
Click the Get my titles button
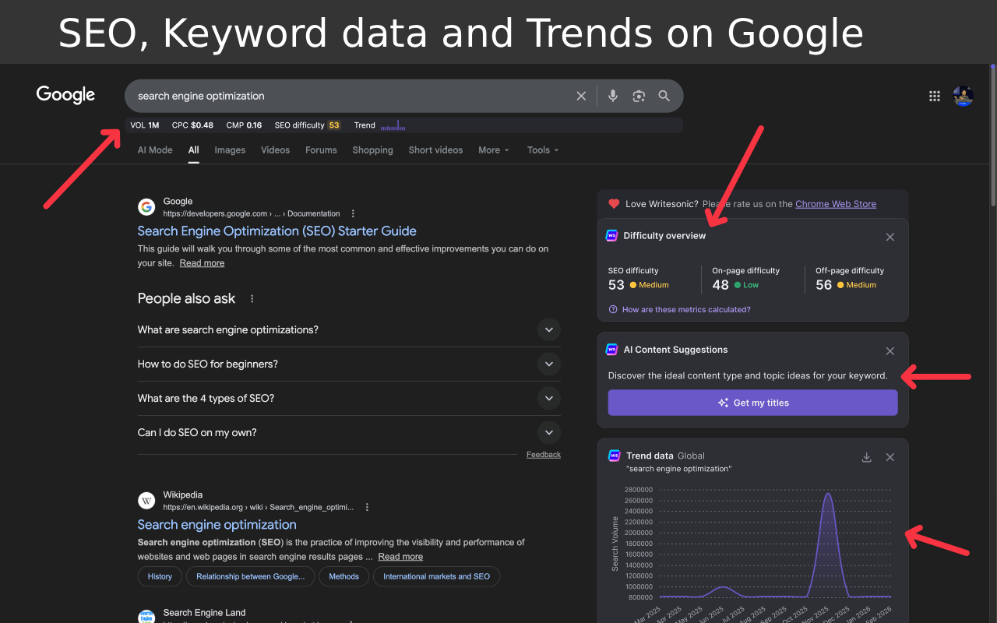(x=752, y=403)
